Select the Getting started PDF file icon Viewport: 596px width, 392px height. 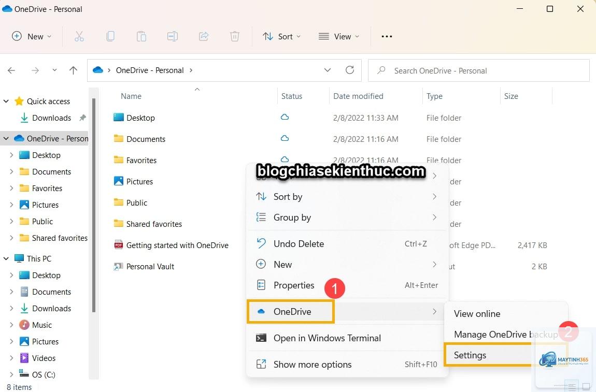coord(119,244)
